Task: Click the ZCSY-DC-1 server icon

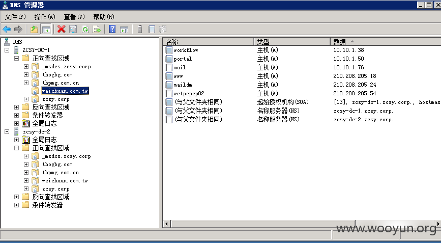Action: coord(16,50)
